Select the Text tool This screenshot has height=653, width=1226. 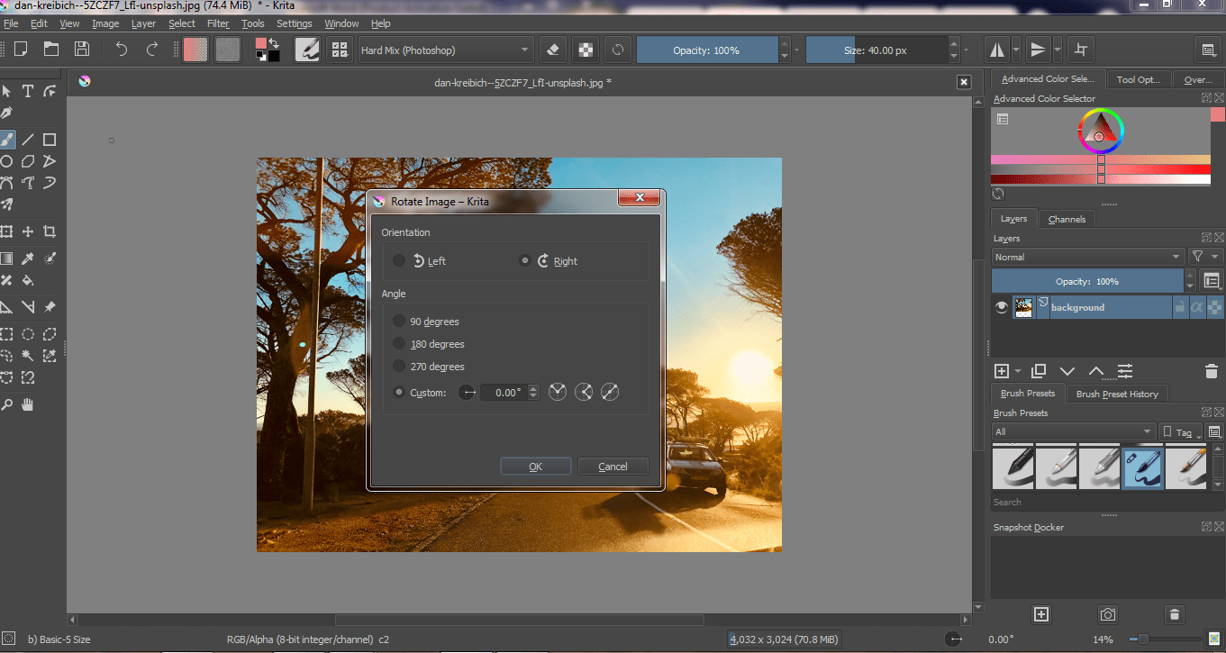pos(30,90)
